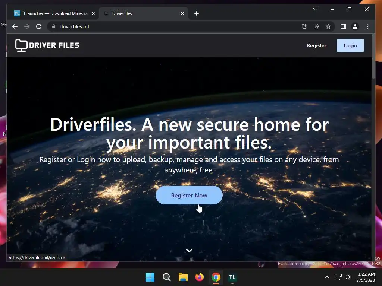Viewport: 382px width, 286px height.
Task: Close the TLauncher tab
Action: click(93, 13)
